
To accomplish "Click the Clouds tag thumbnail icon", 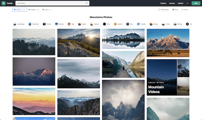I will click(138, 24).
